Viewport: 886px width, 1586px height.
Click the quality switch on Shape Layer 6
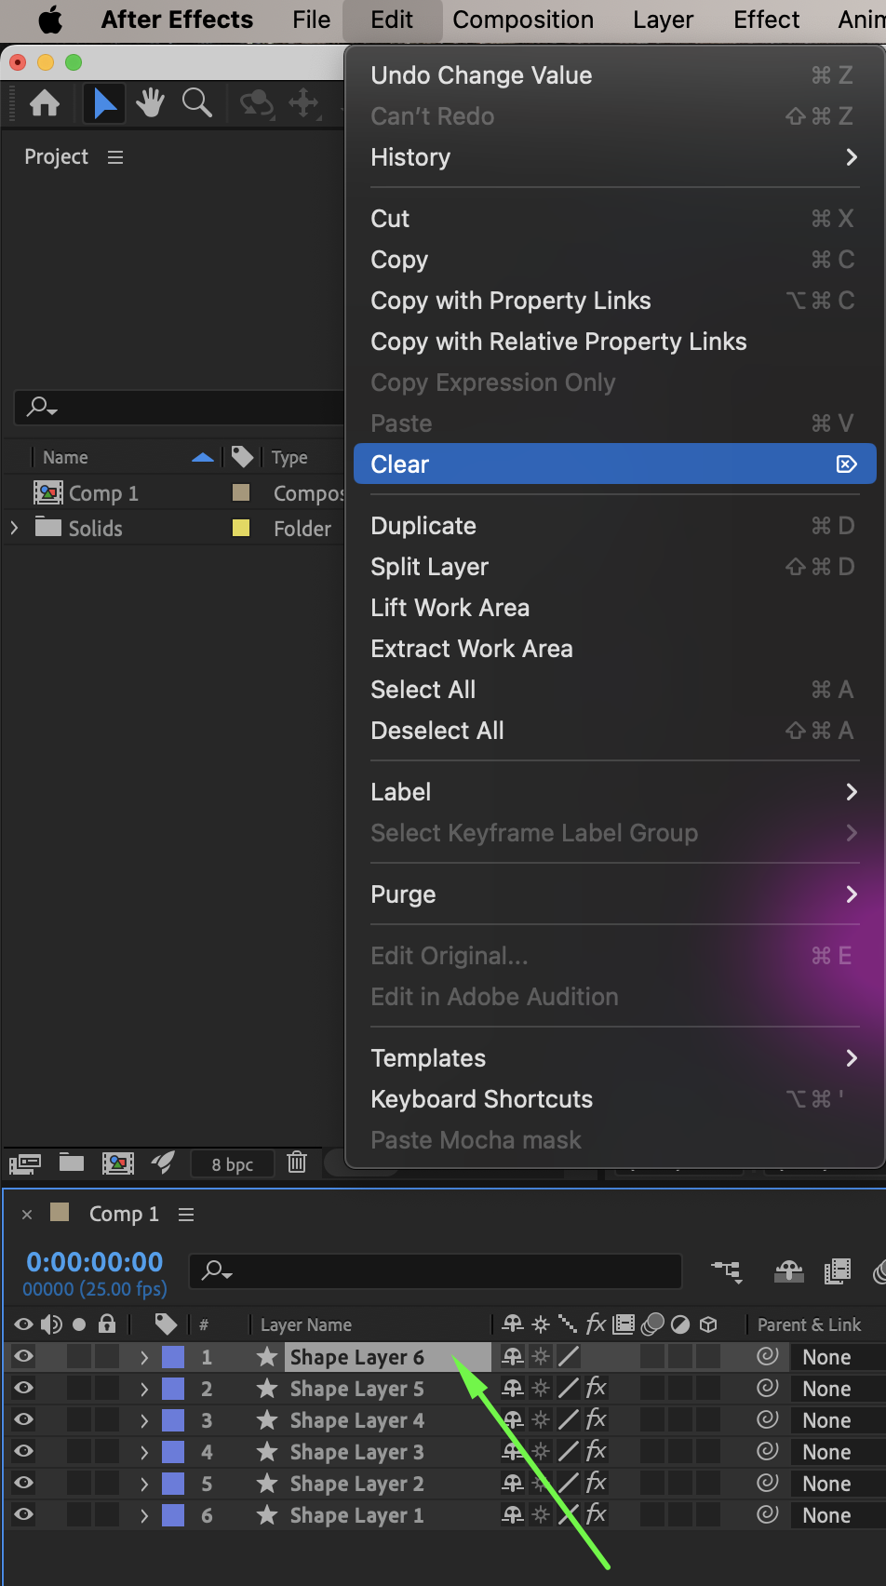(x=569, y=1357)
